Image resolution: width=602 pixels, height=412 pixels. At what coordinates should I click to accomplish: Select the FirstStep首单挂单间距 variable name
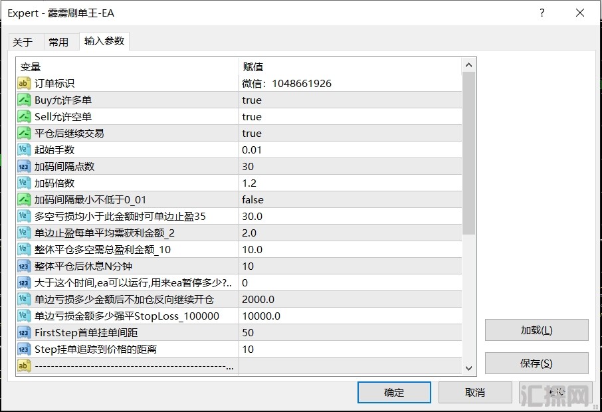[x=86, y=332]
